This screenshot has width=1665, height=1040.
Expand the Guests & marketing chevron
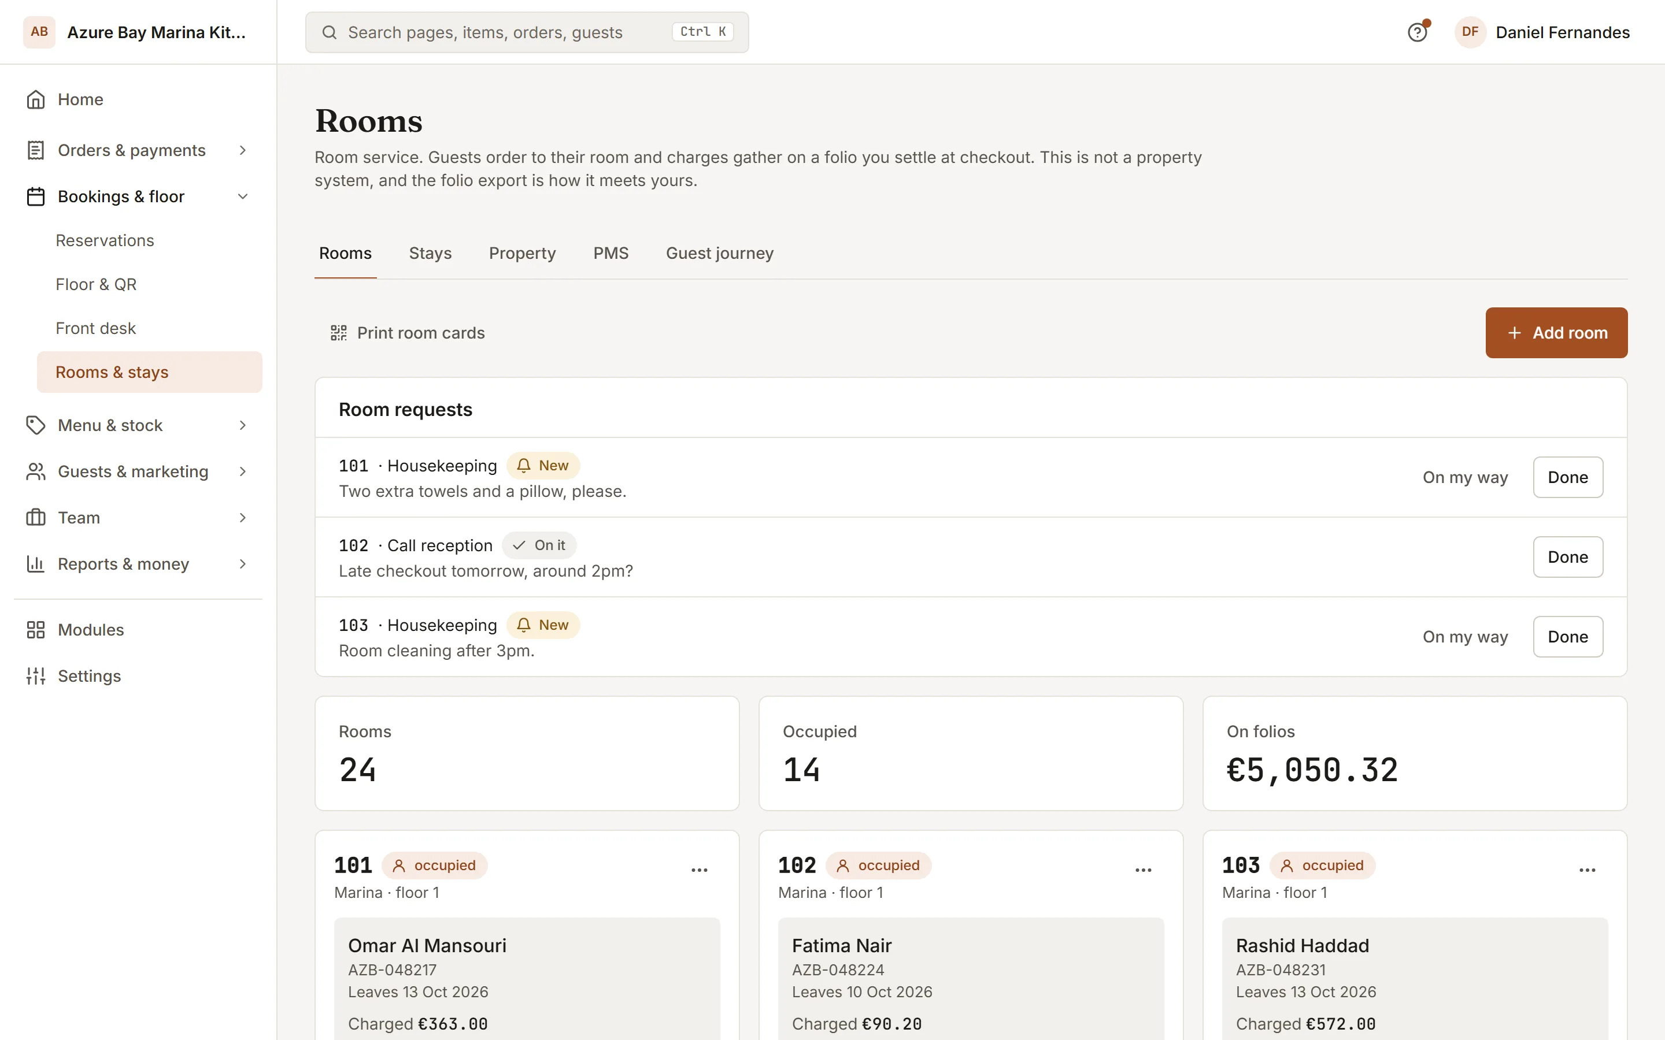[243, 472]
